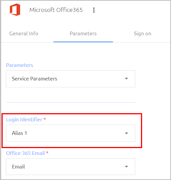171x180 pixels.
Task: Click the Service Parameters selected value text
Action: coord(35,79)
